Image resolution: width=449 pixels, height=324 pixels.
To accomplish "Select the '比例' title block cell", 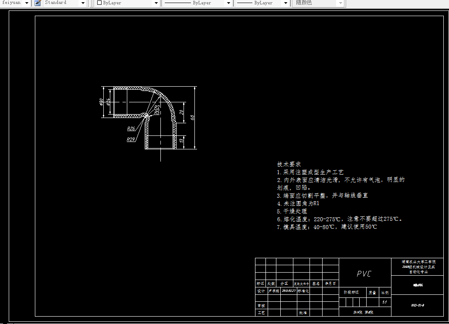I will 385,293.
